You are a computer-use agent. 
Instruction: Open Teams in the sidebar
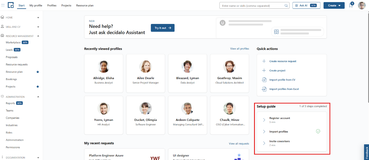[10, 111]
